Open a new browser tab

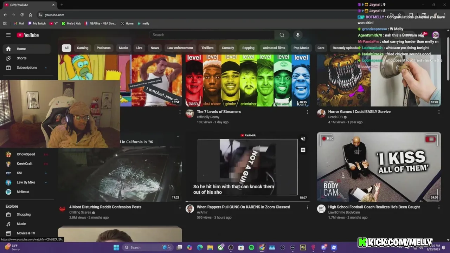tap(62, 5)
